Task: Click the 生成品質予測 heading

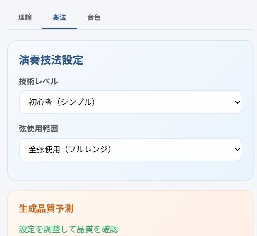Action: coord(46,209)
